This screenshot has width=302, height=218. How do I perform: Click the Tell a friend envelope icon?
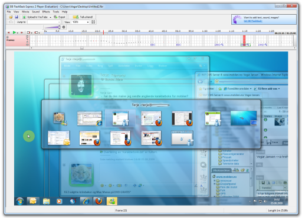coord(75,17)
